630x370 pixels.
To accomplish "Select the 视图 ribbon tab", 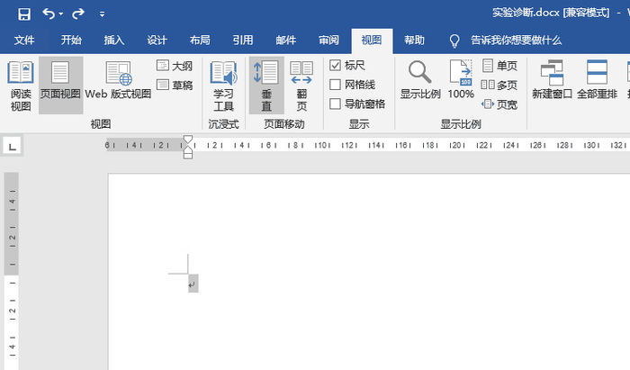I will (x=372, y=41).
